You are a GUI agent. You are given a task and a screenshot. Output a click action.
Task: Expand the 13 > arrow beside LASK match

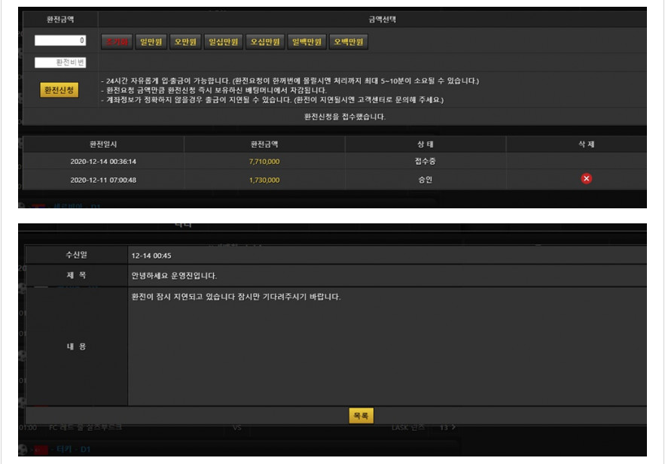447,427
